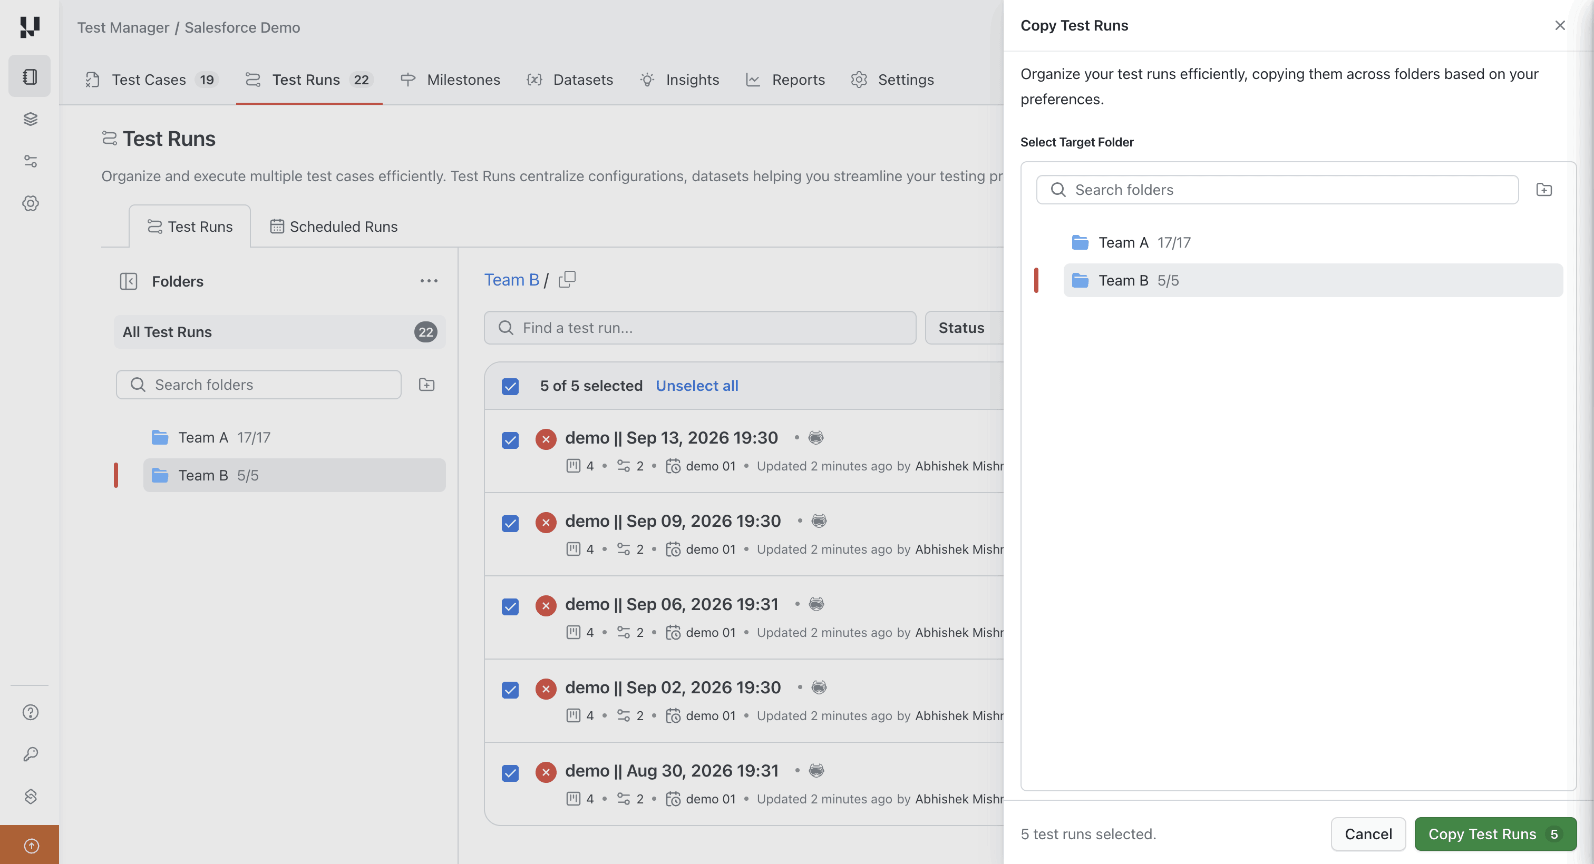Viewport: 1594px width, 864px height.
Task: Uncheck the Sep 02, 2026 19:30 run
Action: pos(510,690)
